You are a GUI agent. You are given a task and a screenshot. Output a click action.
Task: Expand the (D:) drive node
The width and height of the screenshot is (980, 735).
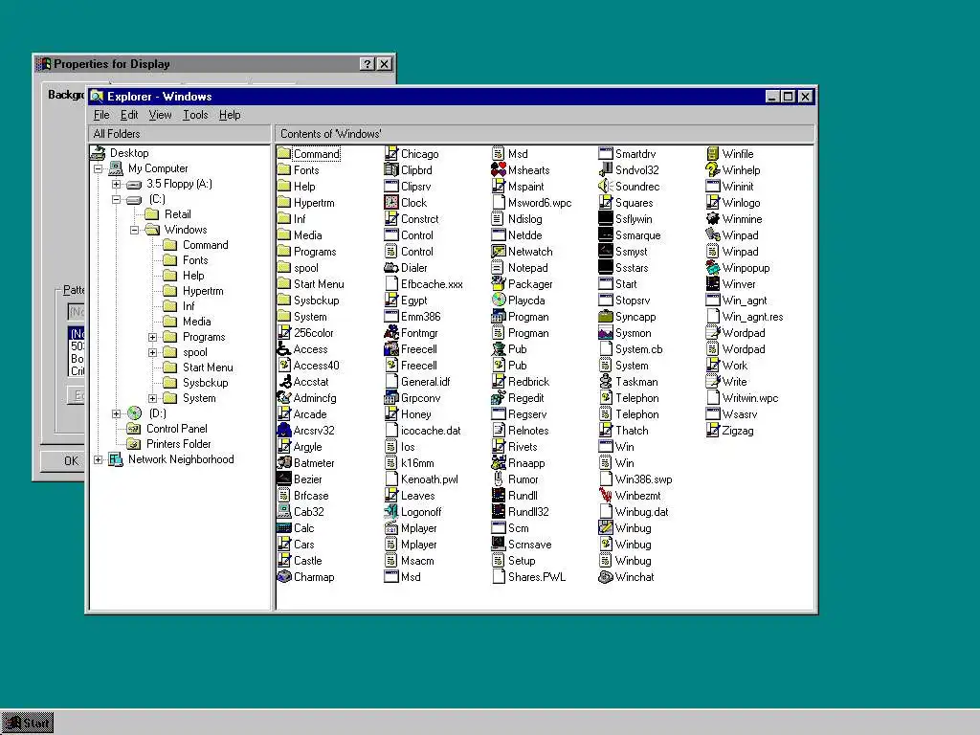(116, 413)
